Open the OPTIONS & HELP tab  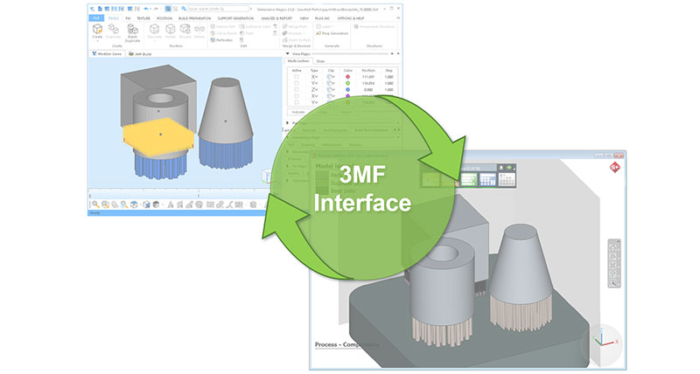(x=351, y=18)
